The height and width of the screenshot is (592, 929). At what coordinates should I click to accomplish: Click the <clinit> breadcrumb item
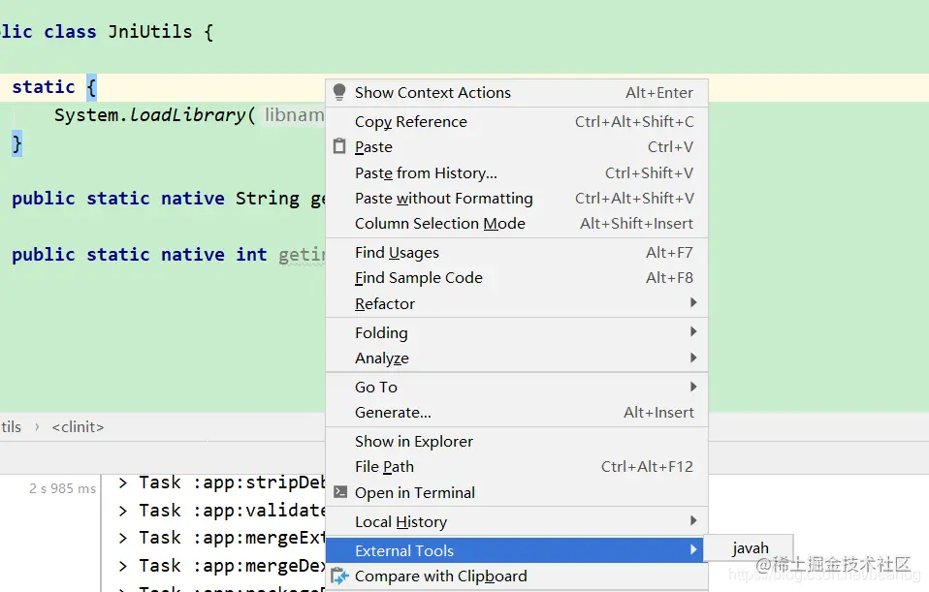(x=78, y=427)
